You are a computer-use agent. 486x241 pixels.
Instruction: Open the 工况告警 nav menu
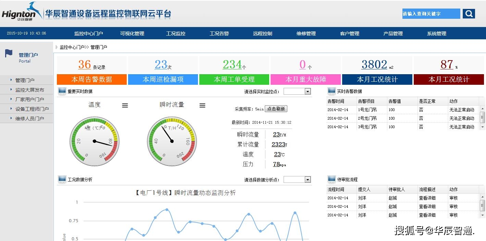point(219,34)
